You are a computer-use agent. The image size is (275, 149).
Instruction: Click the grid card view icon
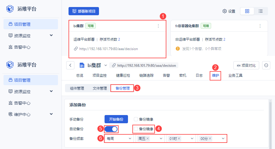(x=247, y=11)
